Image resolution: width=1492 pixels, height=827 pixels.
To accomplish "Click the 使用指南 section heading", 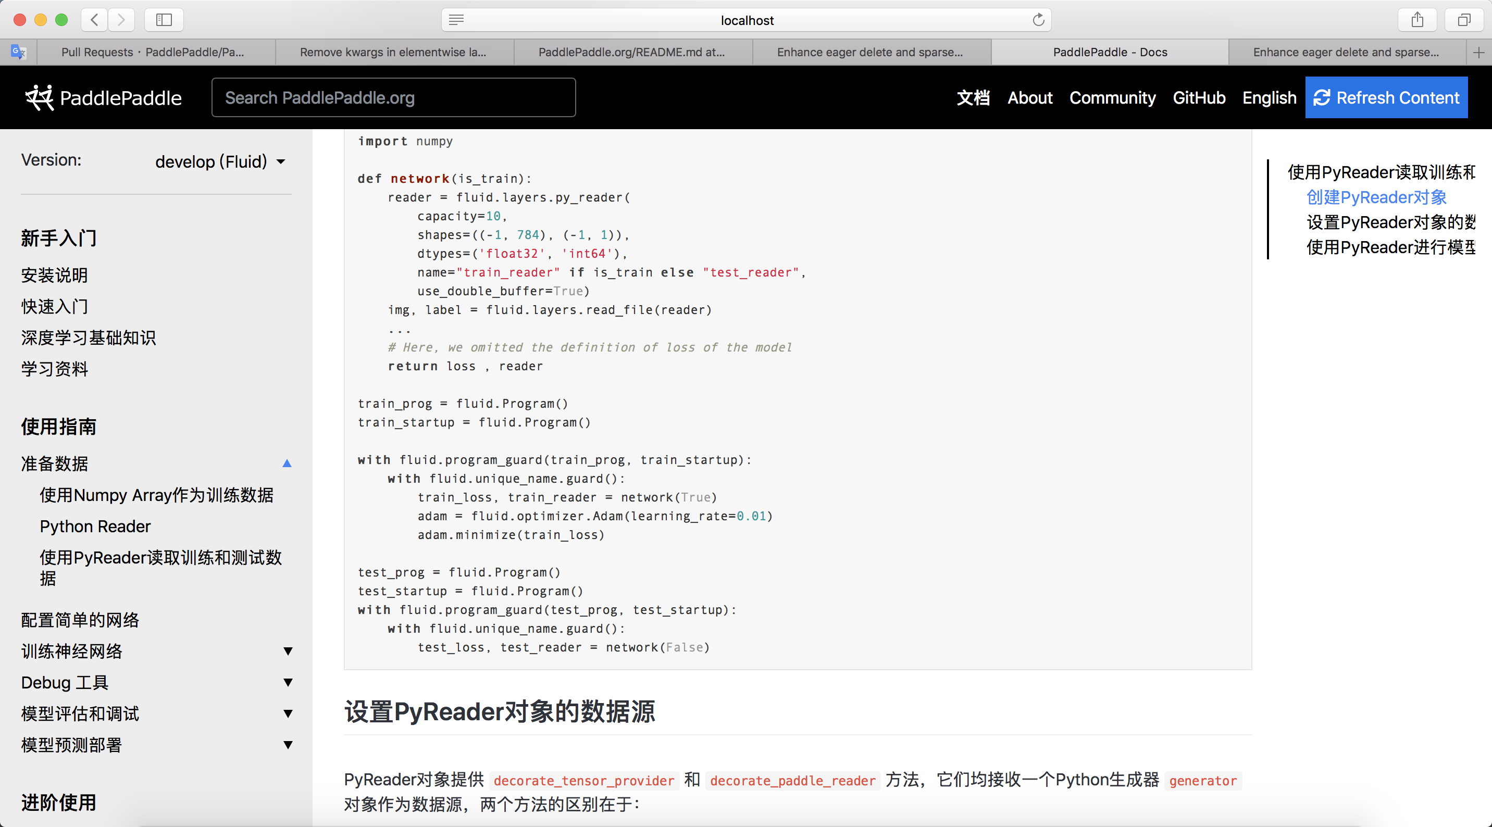I will (x=58, y=427).
